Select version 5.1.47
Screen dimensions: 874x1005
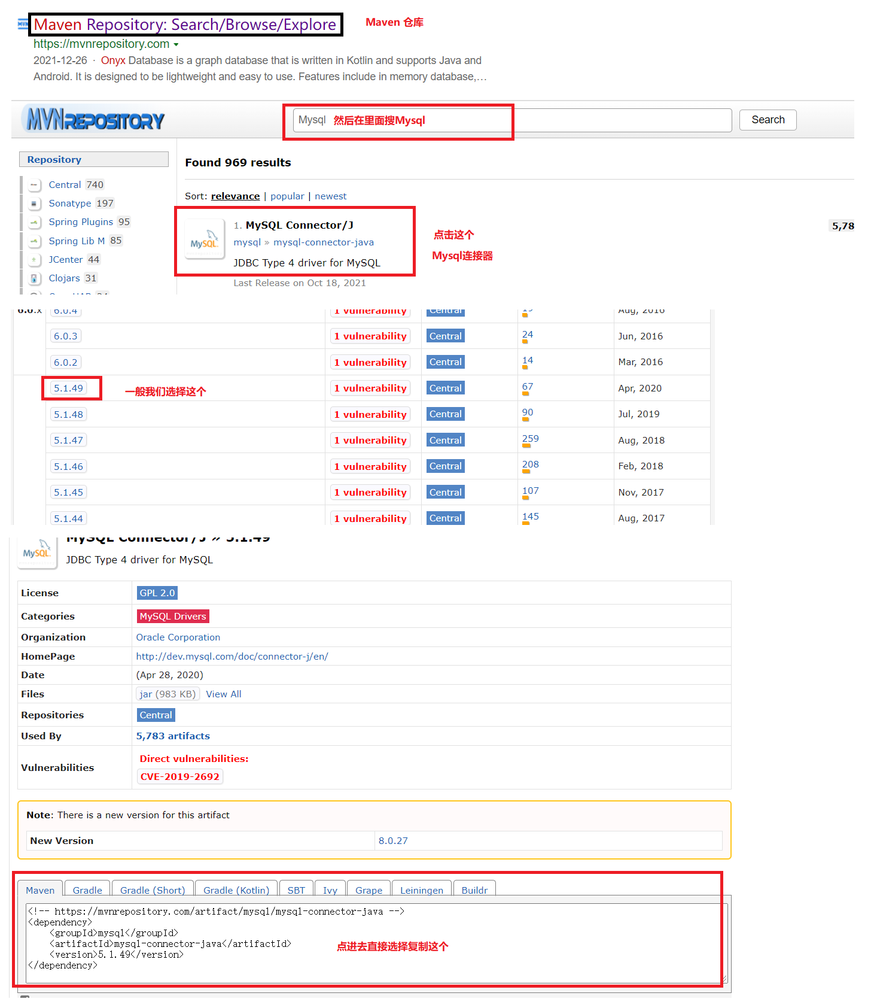[68, 441]
